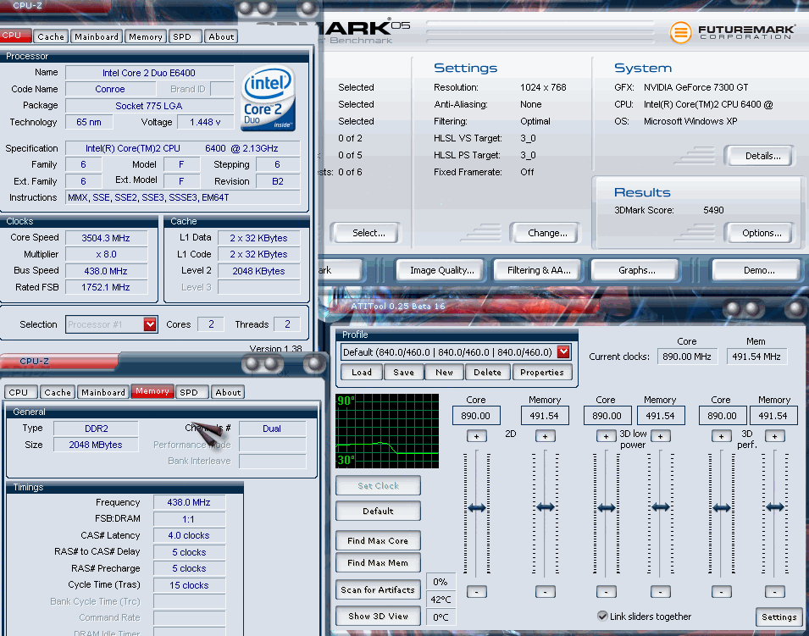Click the 2D Memory slider handle
Viewport: 809px width, 636px height.
[x=545, y=507]
